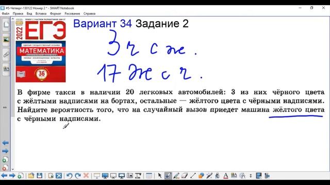Image resolution: width=330 pixels, height=185 pixels.
Task: Click the red Delete X icon
Action: click(86, 176)
